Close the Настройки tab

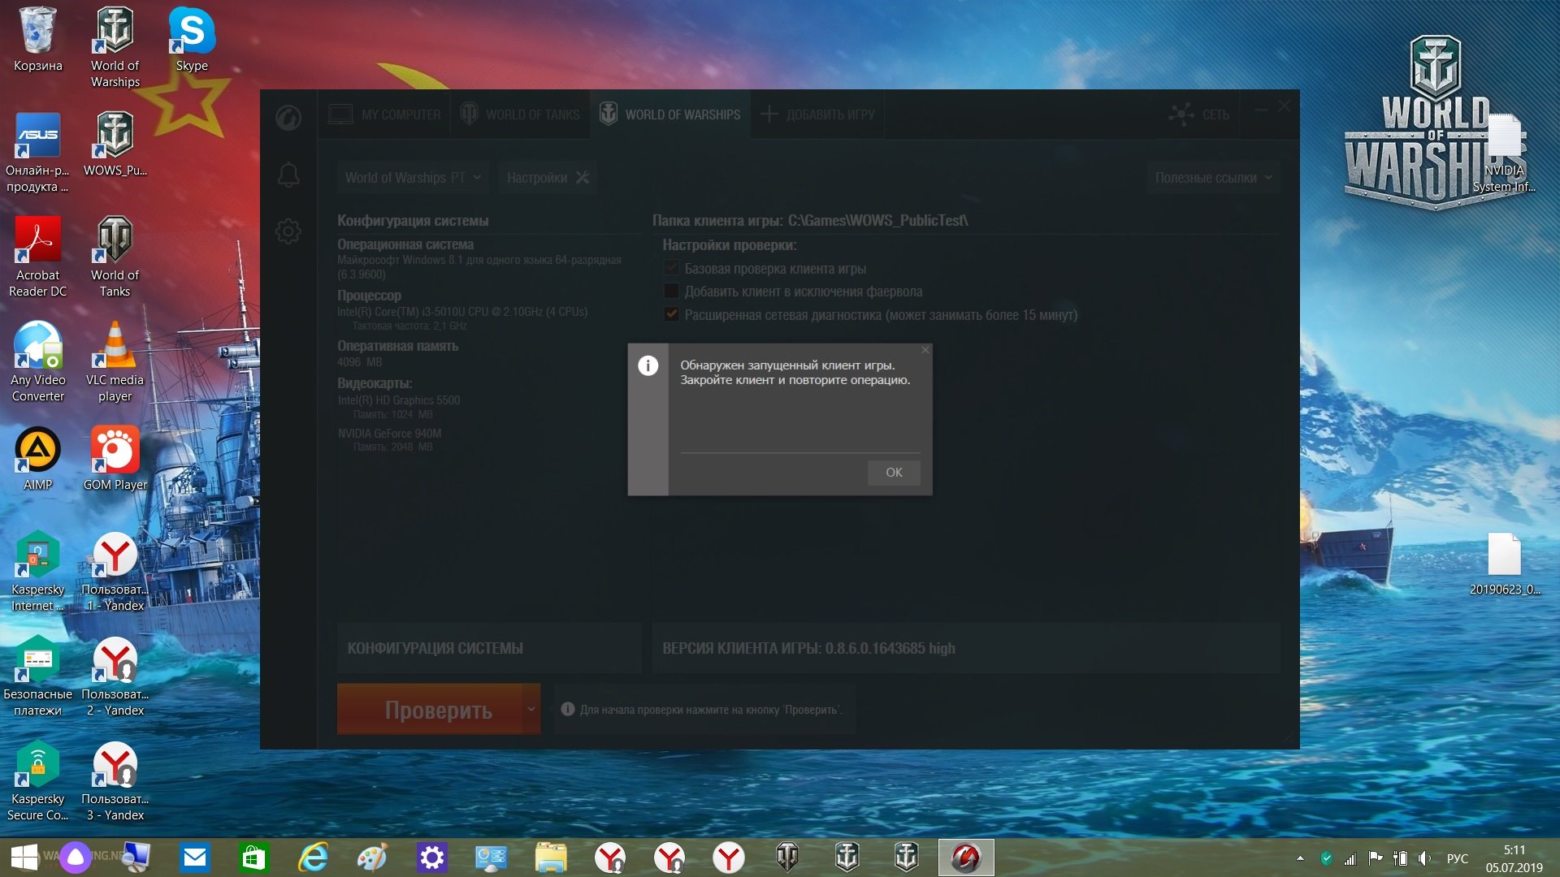[x=583, y=178]
